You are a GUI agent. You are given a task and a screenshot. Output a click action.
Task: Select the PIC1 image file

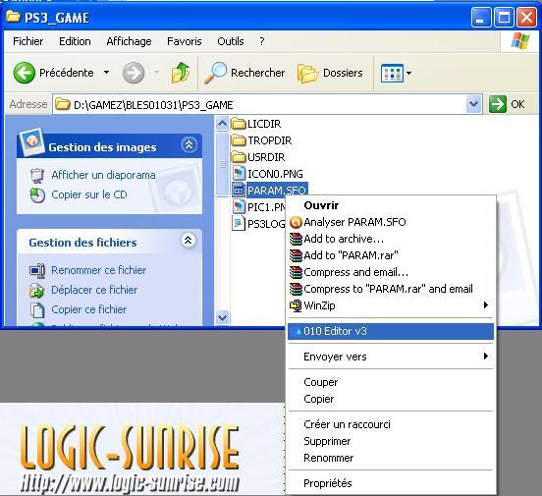point(259,207)
